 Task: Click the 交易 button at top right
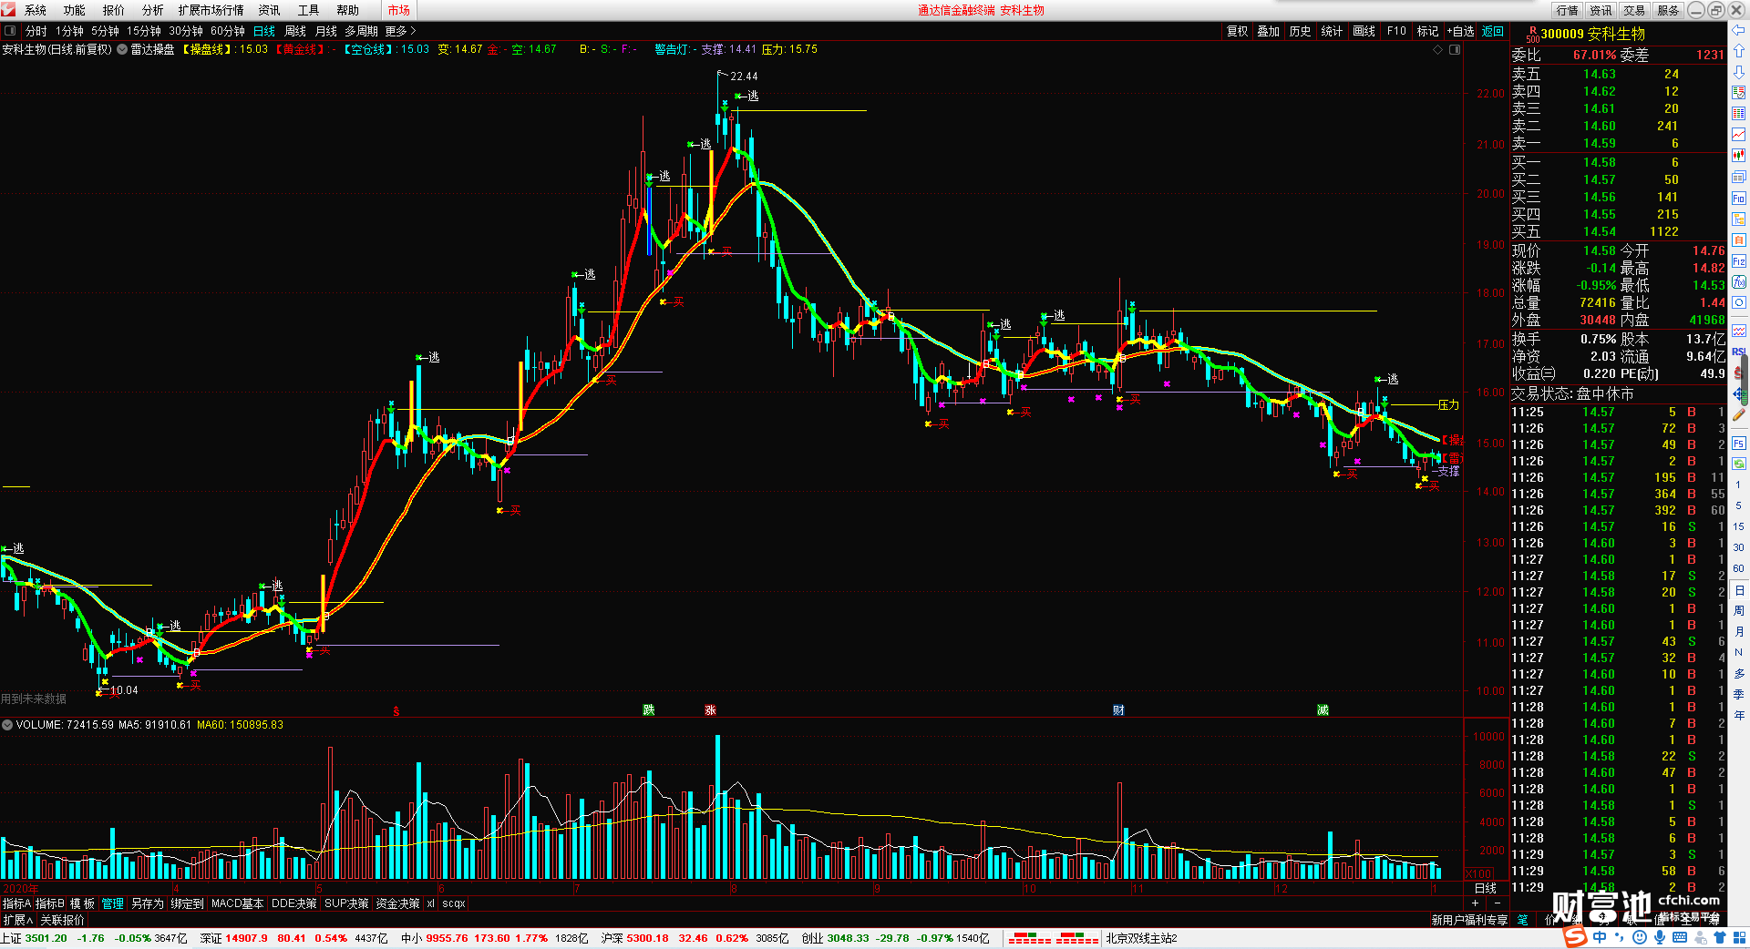point(1634,10)
